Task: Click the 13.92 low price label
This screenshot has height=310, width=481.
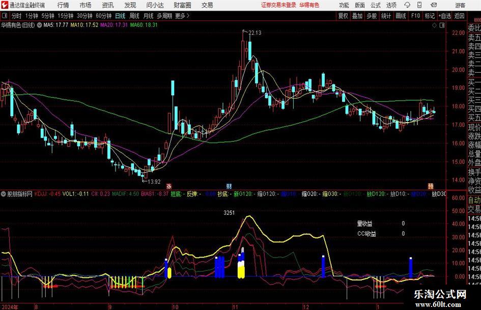Action: tap(154, 182)
